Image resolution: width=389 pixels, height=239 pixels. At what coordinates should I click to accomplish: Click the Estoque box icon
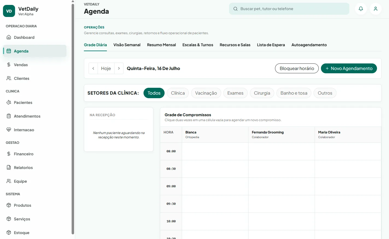[x=9, y=232]
